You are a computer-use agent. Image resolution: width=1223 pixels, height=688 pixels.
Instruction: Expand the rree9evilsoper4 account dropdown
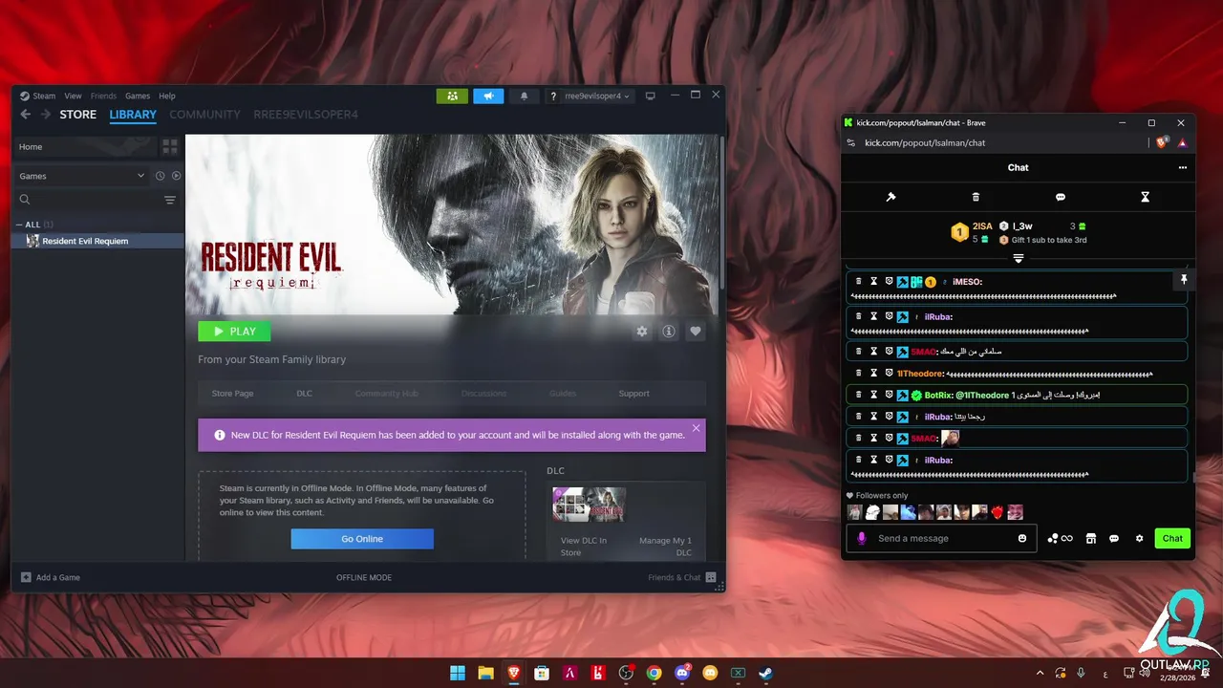599,97
